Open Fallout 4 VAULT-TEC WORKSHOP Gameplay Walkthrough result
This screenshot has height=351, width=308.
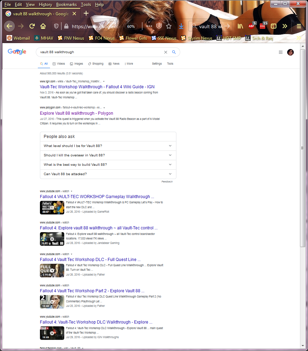click(x=97, y=197)
